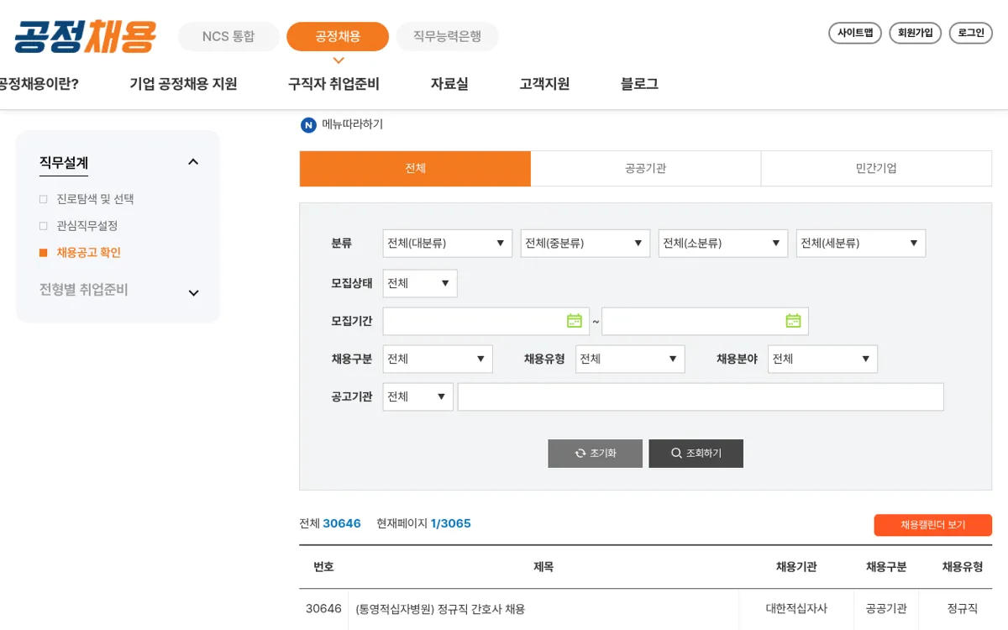The height and width of the screenshot is (630, 1008).
Task: Switch to the NCS 통합 tab
Action: point(228,36)
